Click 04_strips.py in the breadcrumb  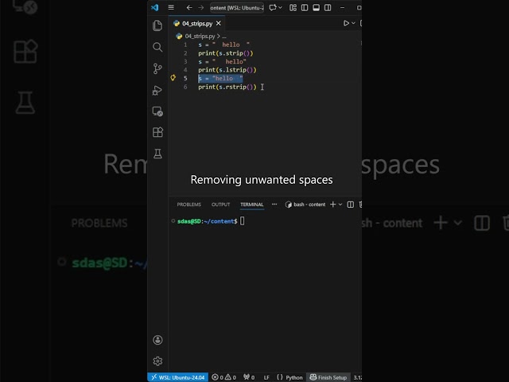[200, 36]
